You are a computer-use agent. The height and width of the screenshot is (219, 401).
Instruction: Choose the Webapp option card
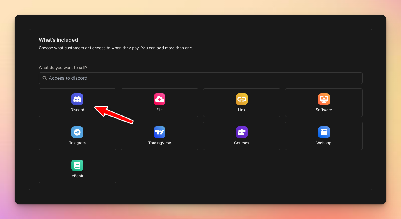pos(324,136)
